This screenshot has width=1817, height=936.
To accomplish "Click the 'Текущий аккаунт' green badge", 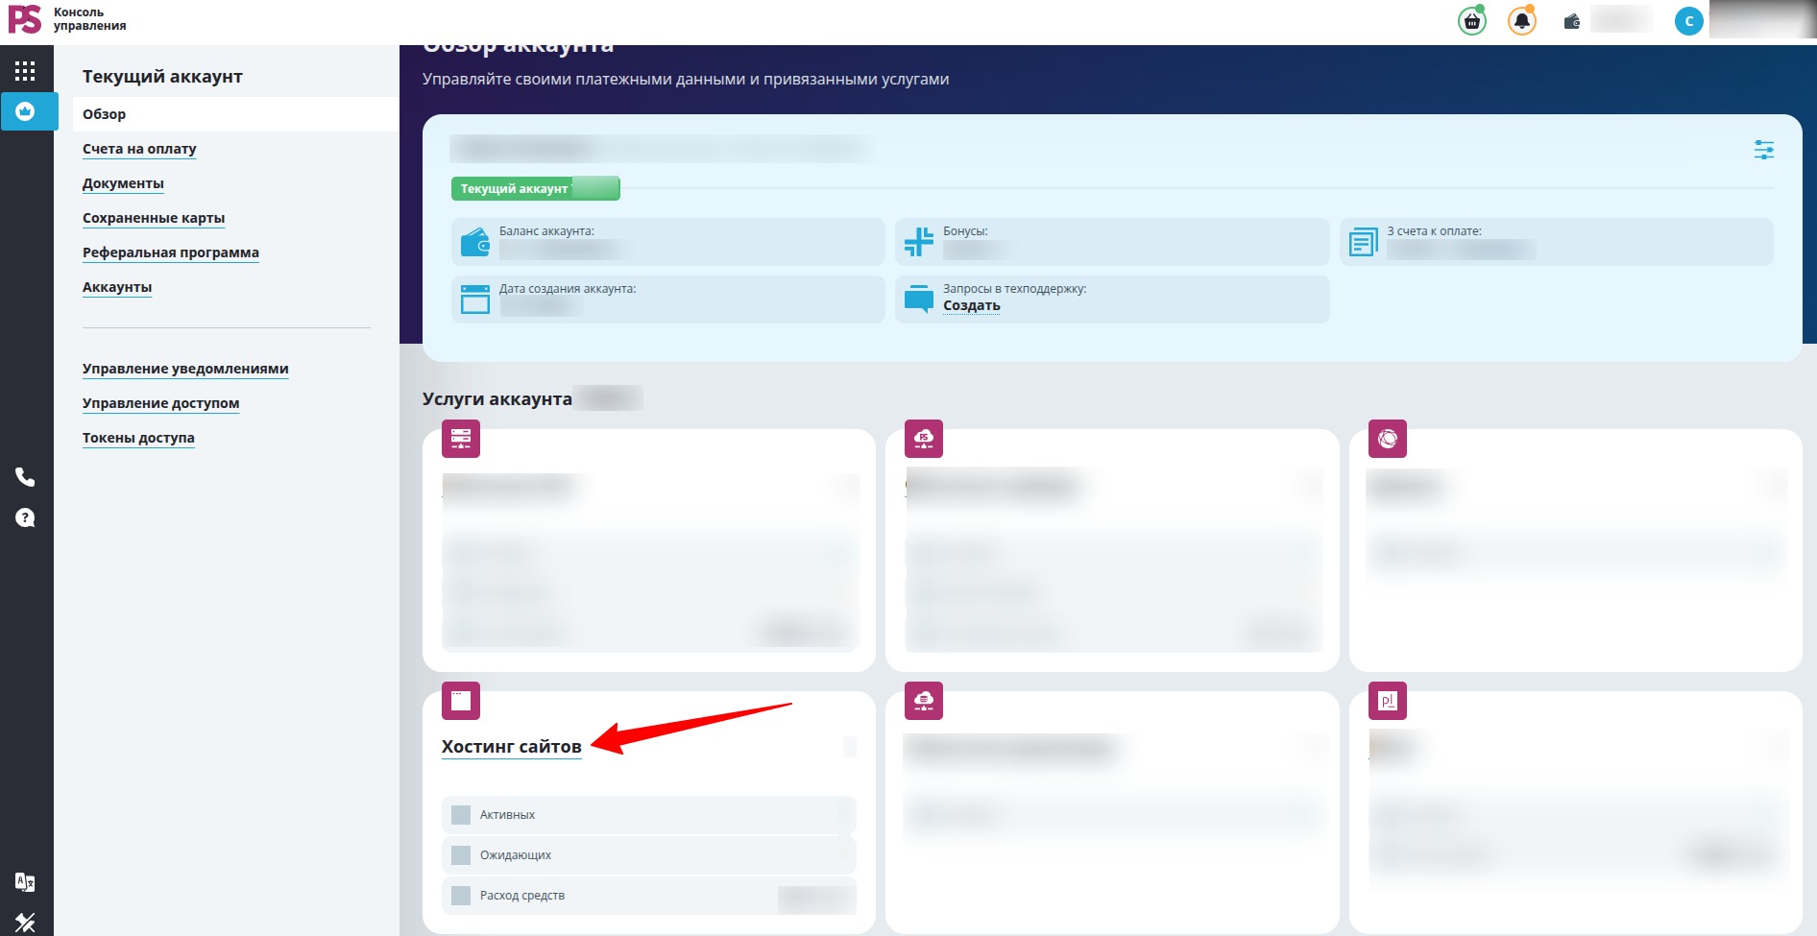I will 536,188.
